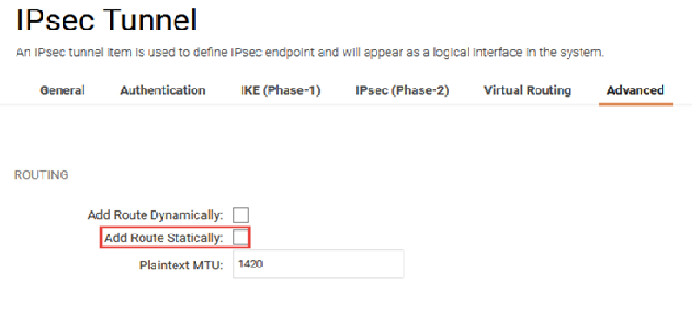Click the Add Route Dynamically label
Viewport: 692px width, 316px height.
[155, 215]
